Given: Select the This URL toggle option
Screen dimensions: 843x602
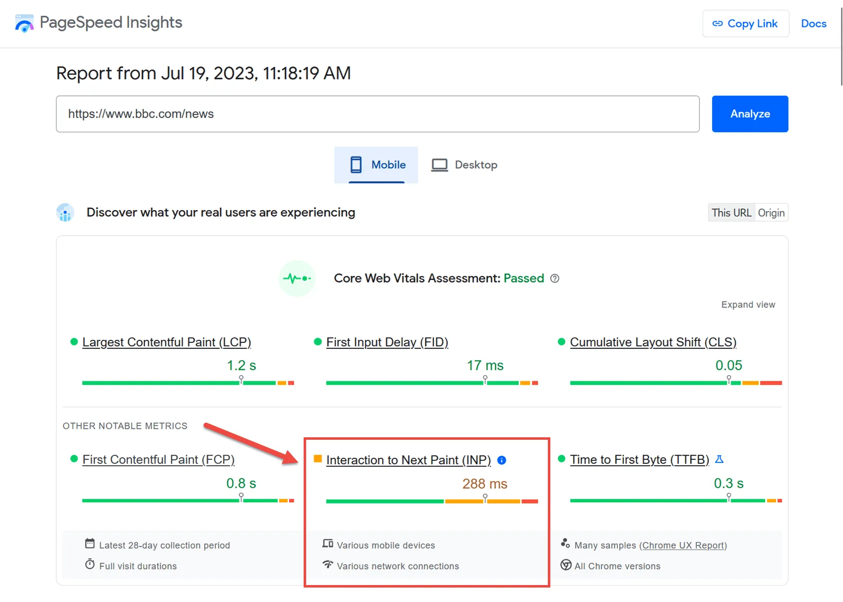Looking at the screenshot, I should (731, 213).
